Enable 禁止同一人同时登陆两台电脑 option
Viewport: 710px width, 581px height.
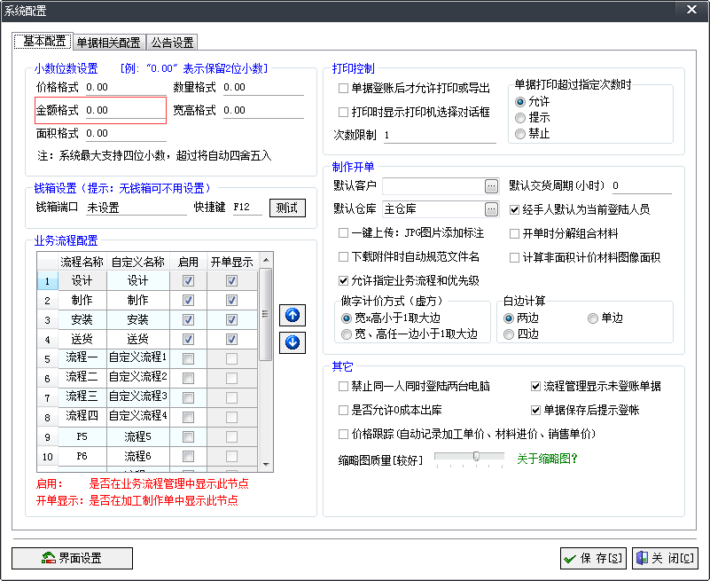click(344, 387)
